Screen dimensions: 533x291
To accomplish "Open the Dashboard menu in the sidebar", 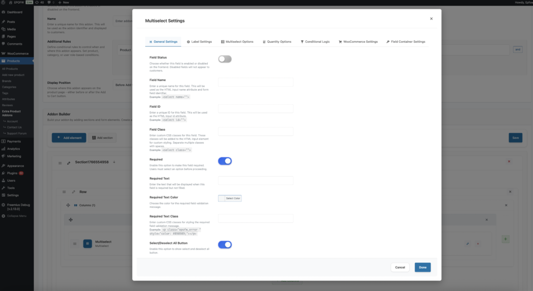I will tap(15, 12).
